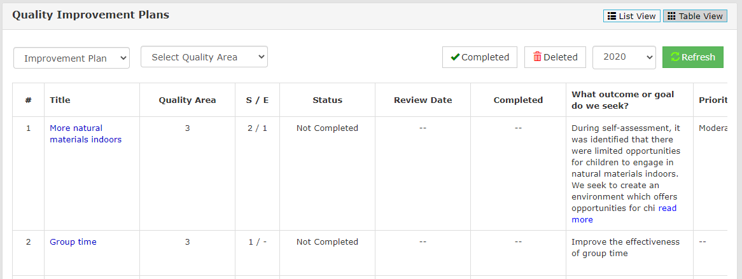The height and width of the screenshot is (279, 742).
Task: Click the Table View grid icon
Action: (x=671, y=16)
